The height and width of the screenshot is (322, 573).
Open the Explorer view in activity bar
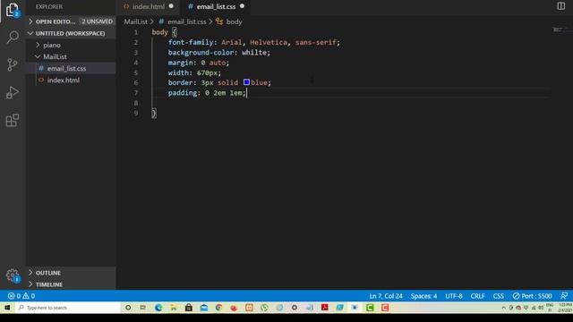[x=13, y=10]
